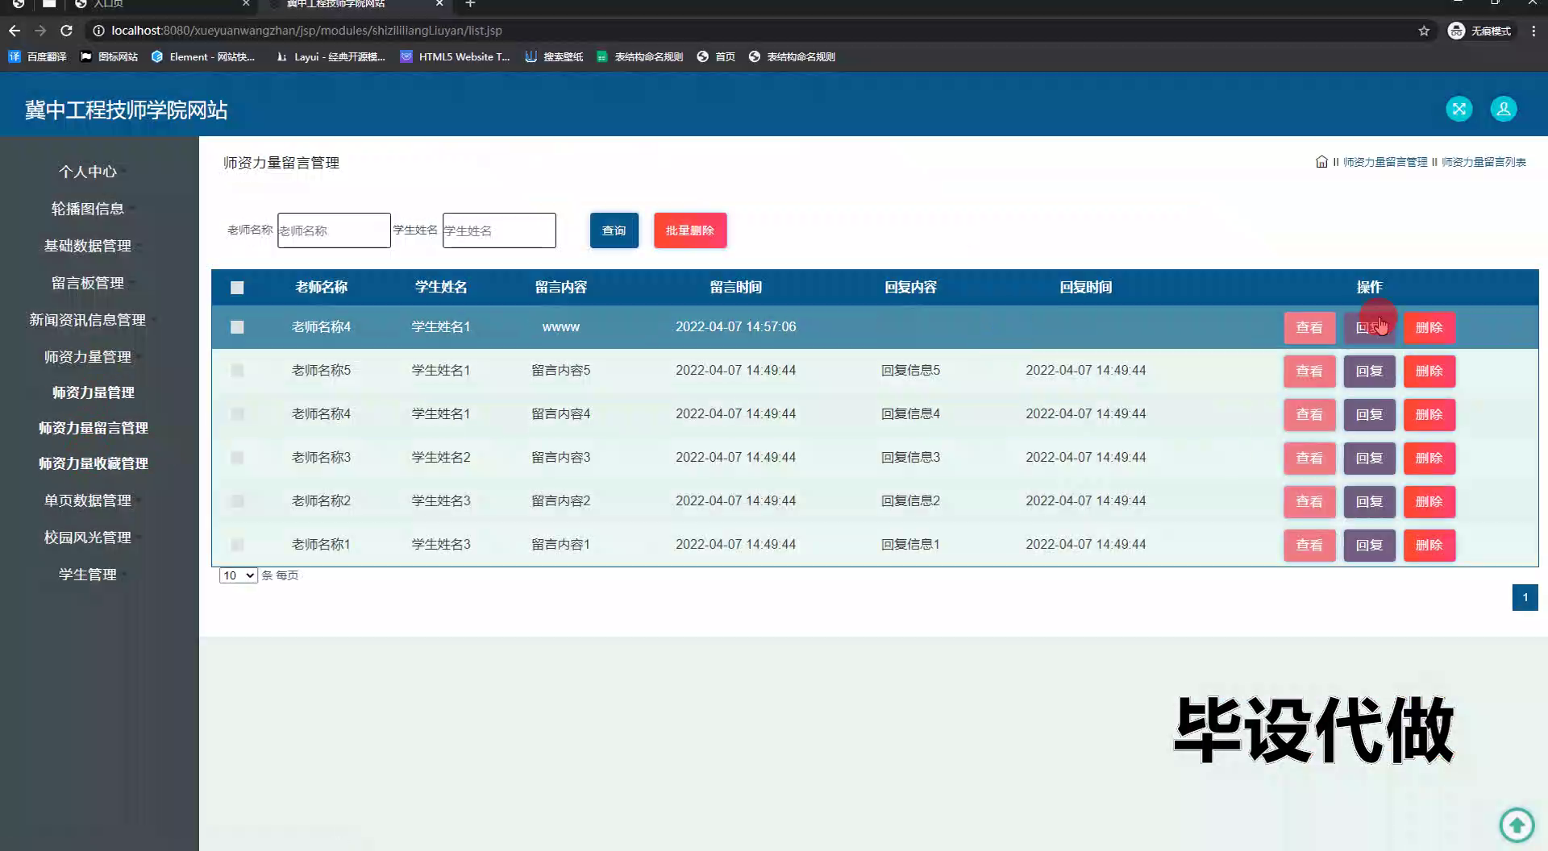Open a new browser tab

(x=470, y=4)
